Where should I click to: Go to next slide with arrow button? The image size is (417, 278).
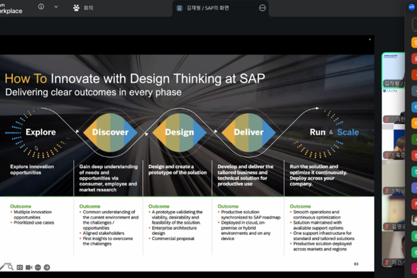(x=47, y=268)
